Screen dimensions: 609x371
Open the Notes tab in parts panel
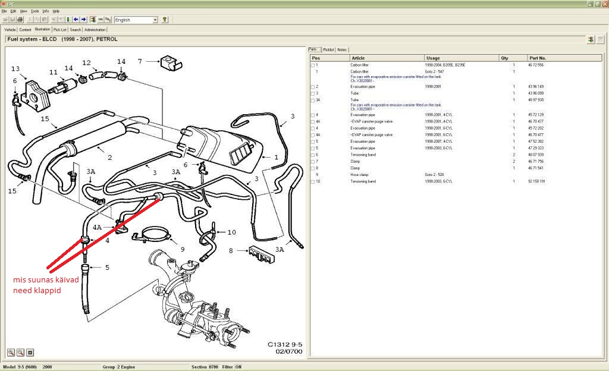(x=341, y=49)
